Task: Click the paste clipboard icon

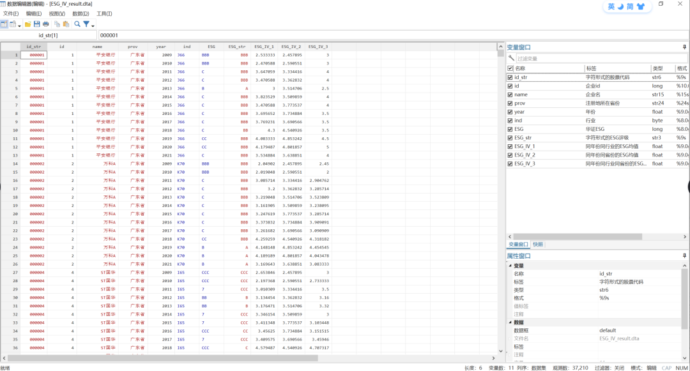Action: 66,24
